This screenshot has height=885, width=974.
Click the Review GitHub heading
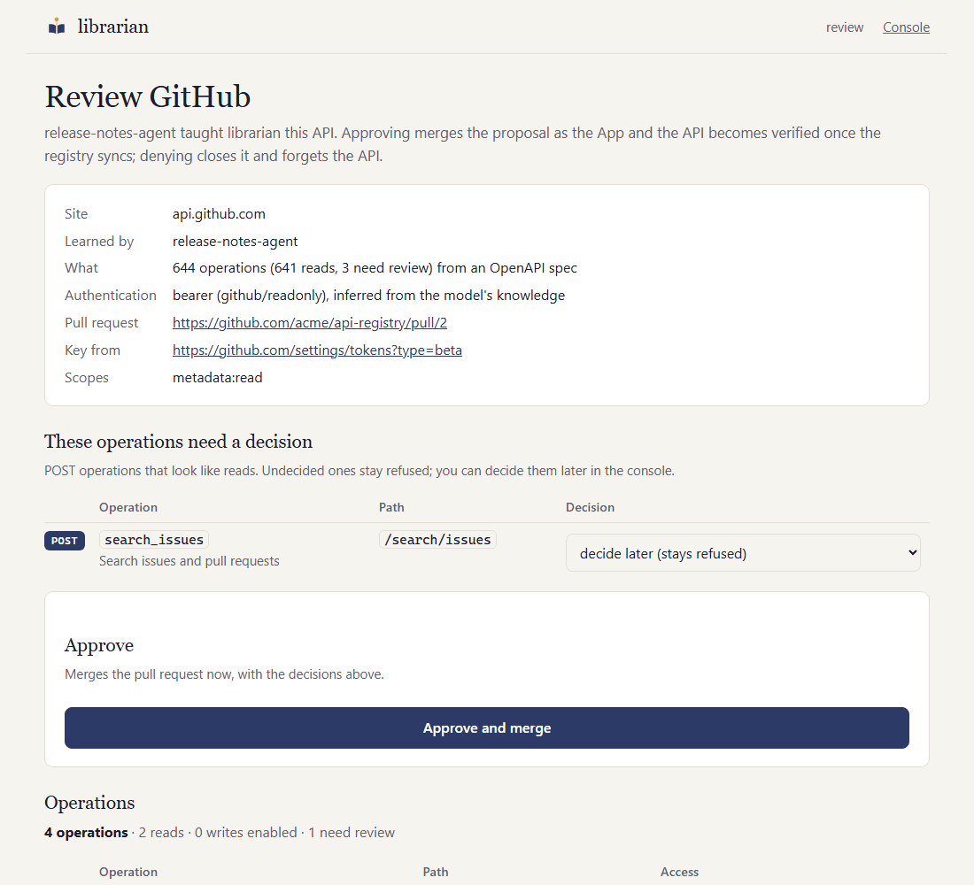pos(147,96)
